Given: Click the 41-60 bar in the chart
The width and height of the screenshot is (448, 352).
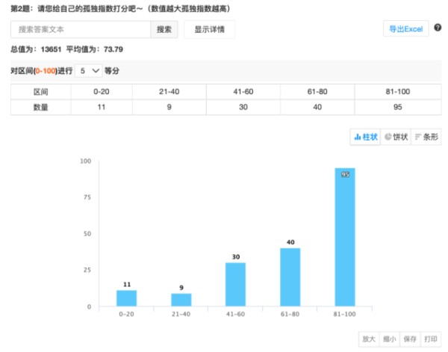Looking at the screenshot, I should pyautogui.click(x=235, y=285).
